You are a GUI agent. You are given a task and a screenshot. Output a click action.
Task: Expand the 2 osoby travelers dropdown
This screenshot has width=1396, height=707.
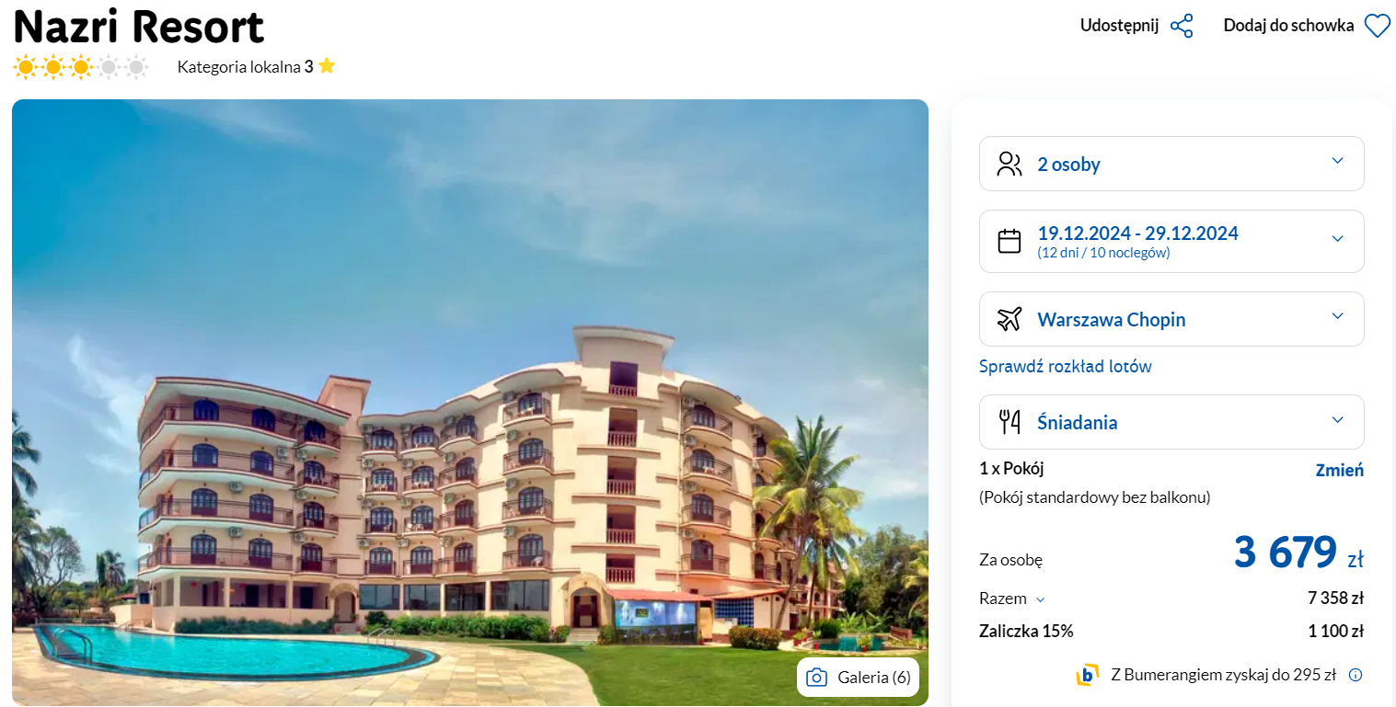click(1171, 164)
